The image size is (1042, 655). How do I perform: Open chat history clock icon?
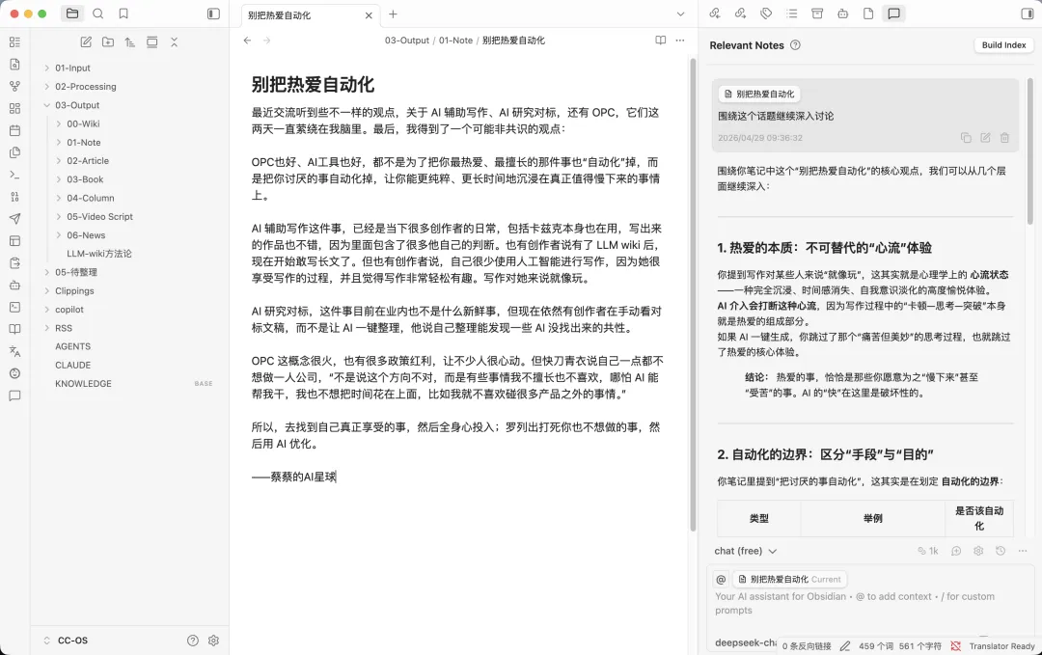point(1000,551)
